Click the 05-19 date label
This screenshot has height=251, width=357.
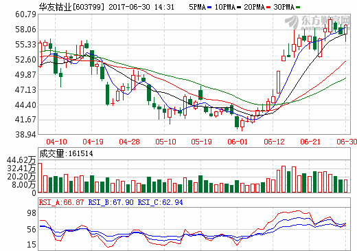pyautogui.click(x=201, y=142)
